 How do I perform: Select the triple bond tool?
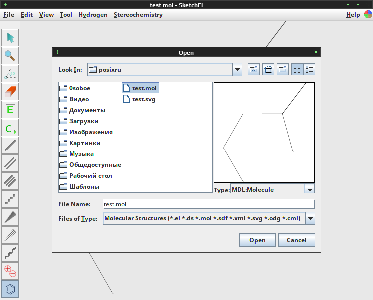pos(10,181)
